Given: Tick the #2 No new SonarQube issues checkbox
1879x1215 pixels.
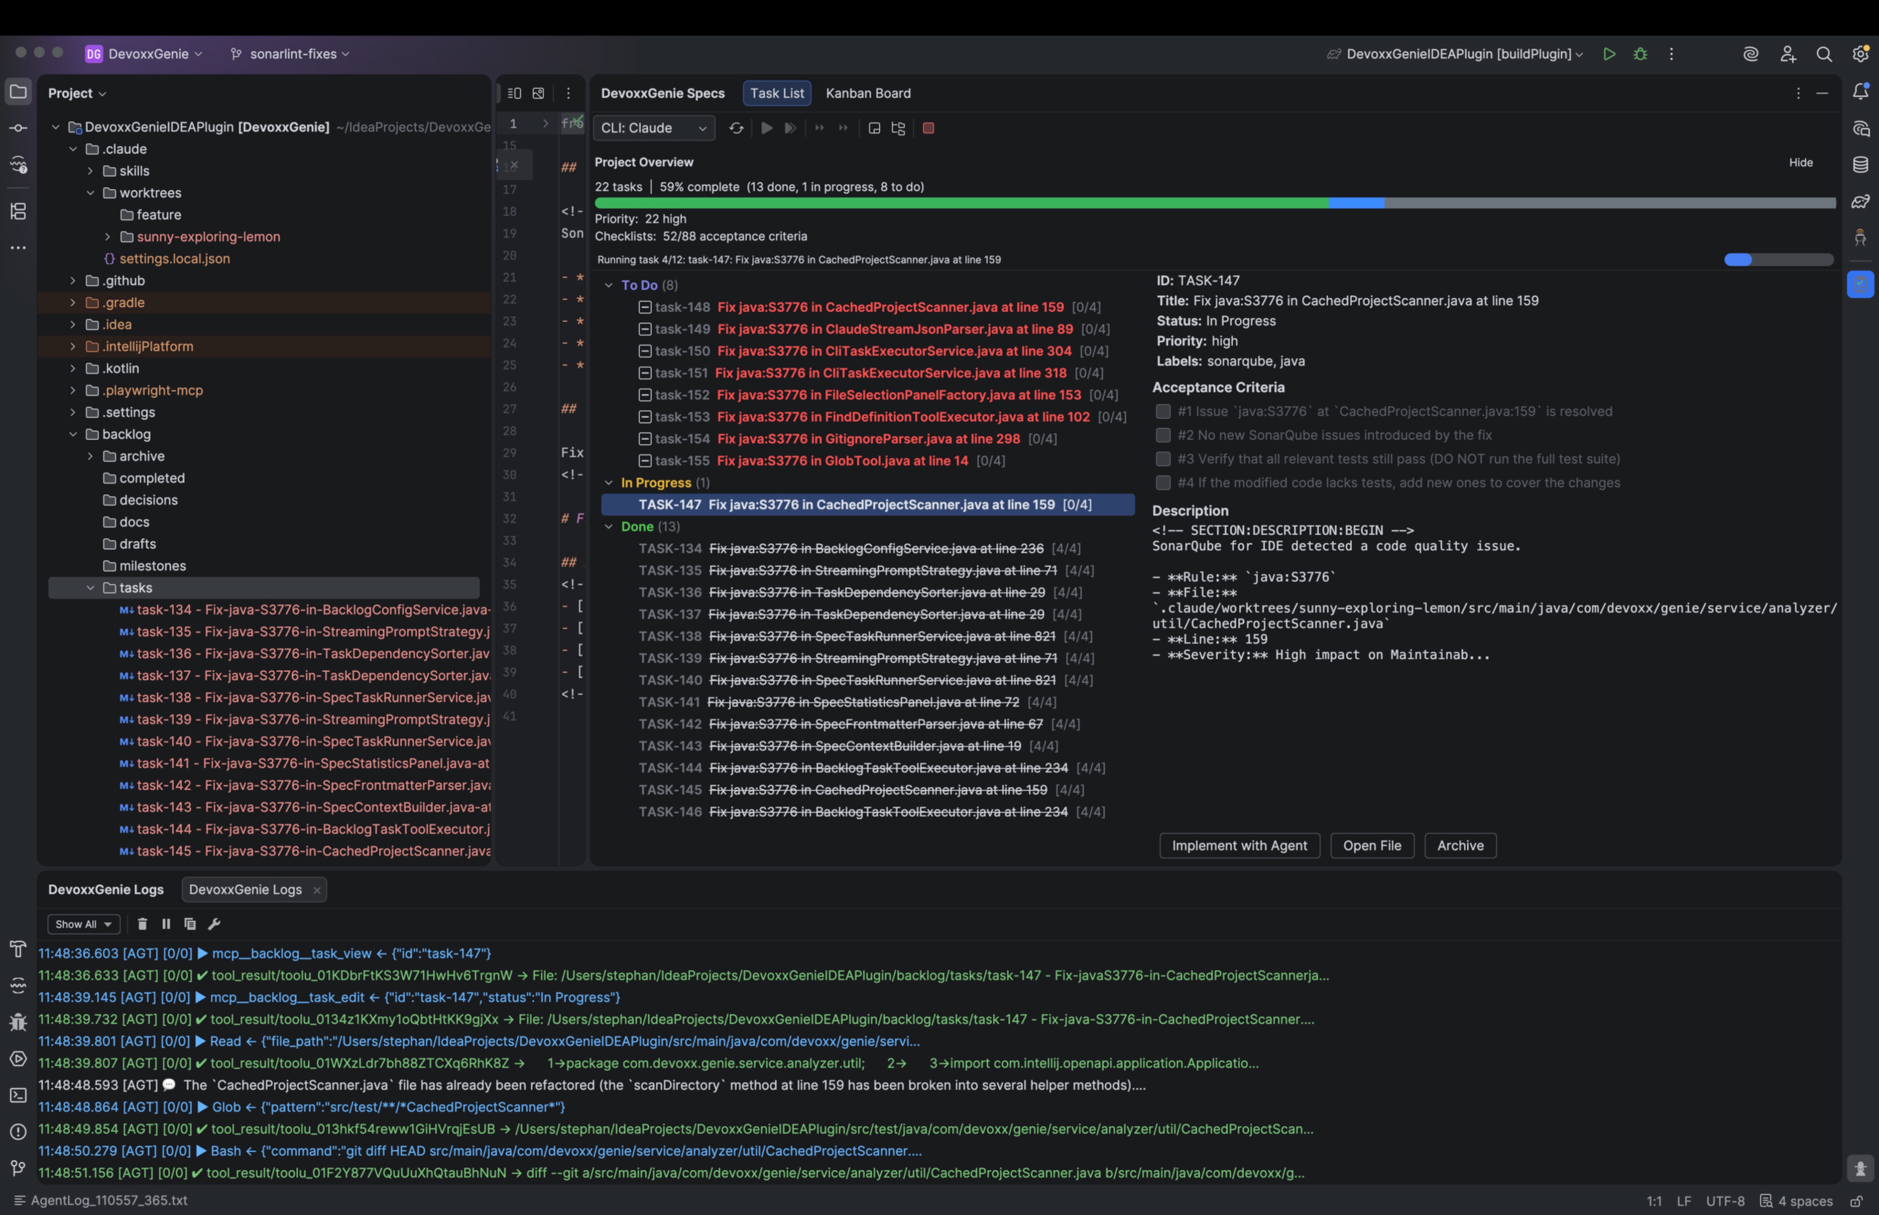Looking at the screenshot, I should coord(1163,435).
